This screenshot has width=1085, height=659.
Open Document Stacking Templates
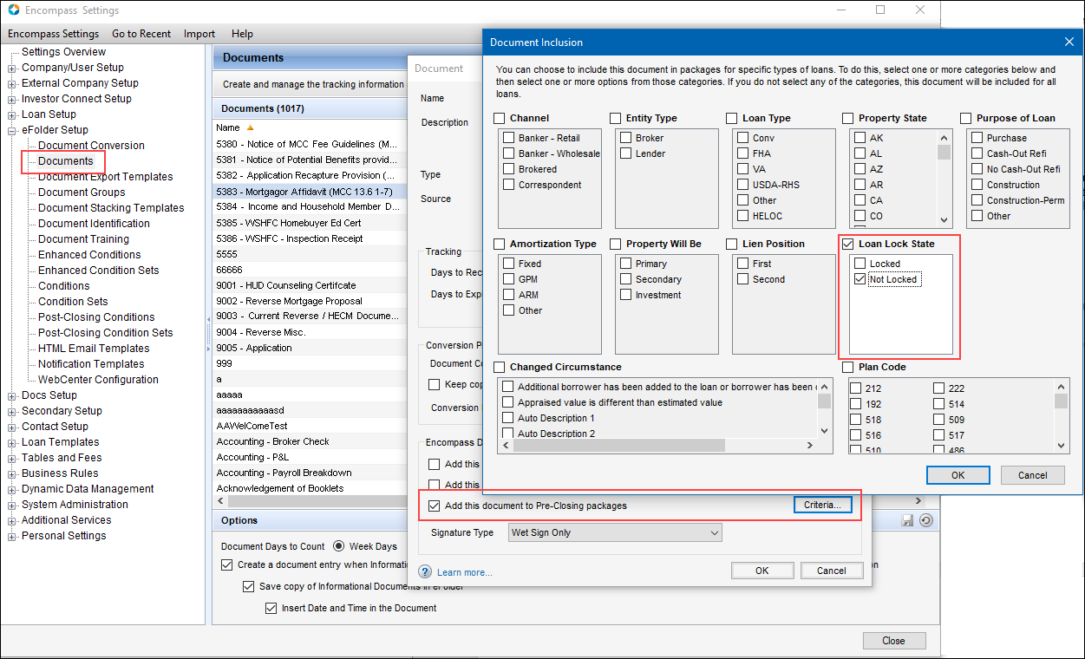(x=111, y=208)
